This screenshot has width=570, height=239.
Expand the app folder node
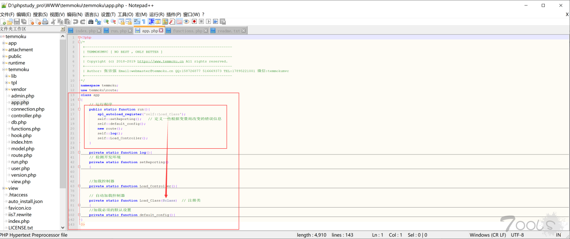(x=4, y=43)
